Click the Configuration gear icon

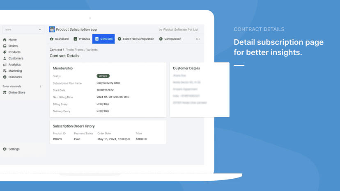click(x=161, y=39)
